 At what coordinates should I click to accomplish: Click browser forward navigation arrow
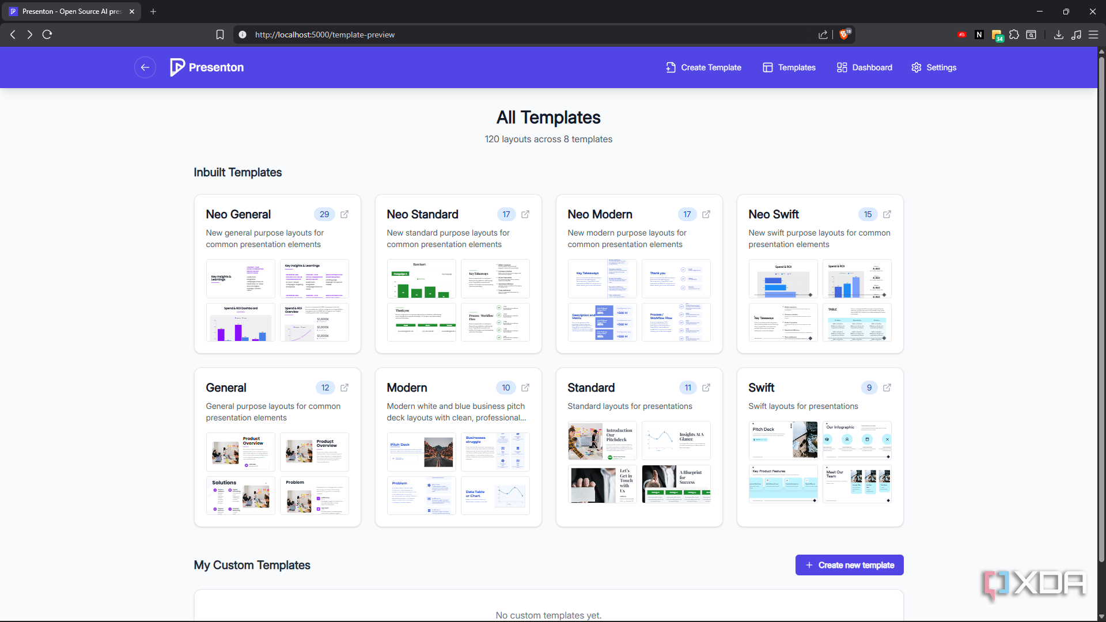[29, 35]
